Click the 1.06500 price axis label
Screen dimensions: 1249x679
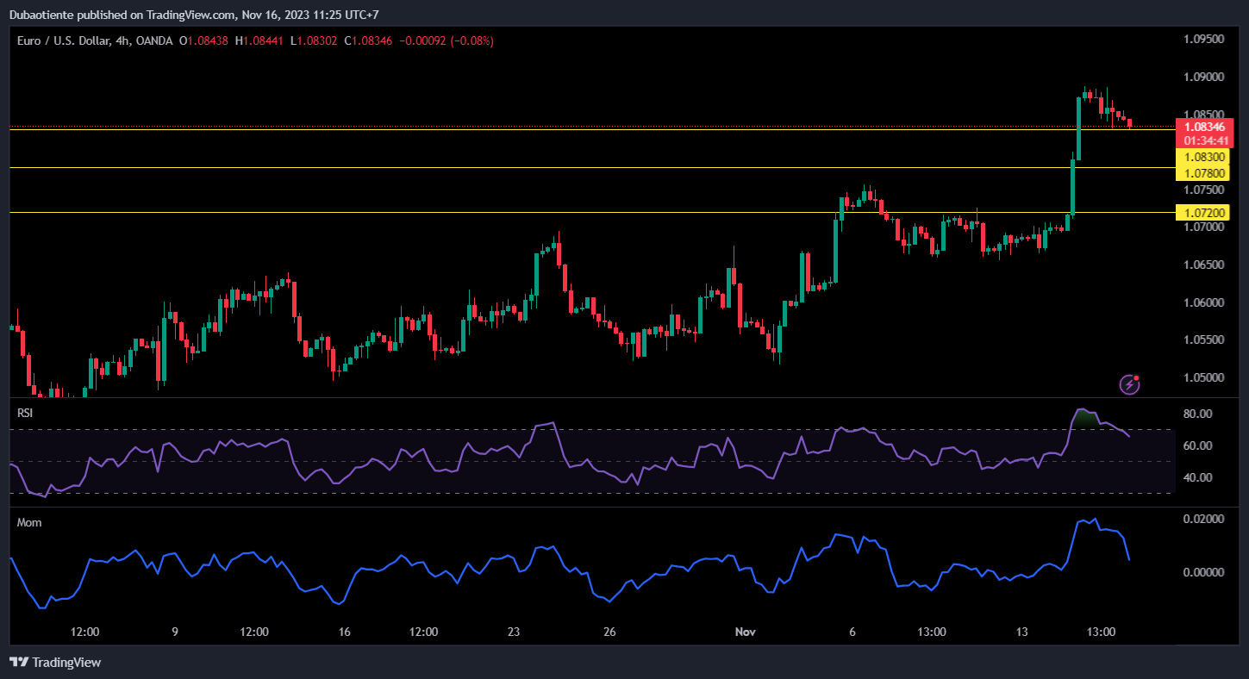[x=1204, y=265]
